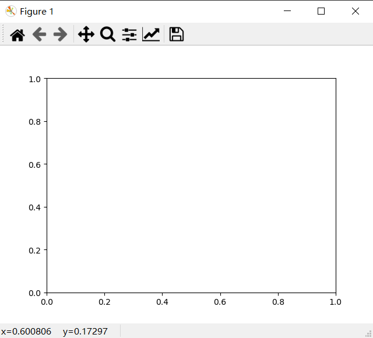Viewport: 373px width, 338px height.
Task: Maximize the Figure 1 window
Action: pyautogui.click(x=321, y=11)
